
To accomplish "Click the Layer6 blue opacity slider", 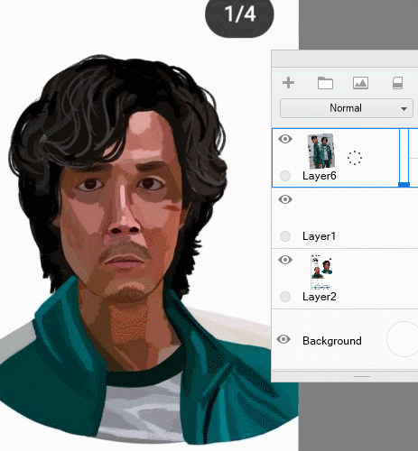I will (x=404, y=158).
